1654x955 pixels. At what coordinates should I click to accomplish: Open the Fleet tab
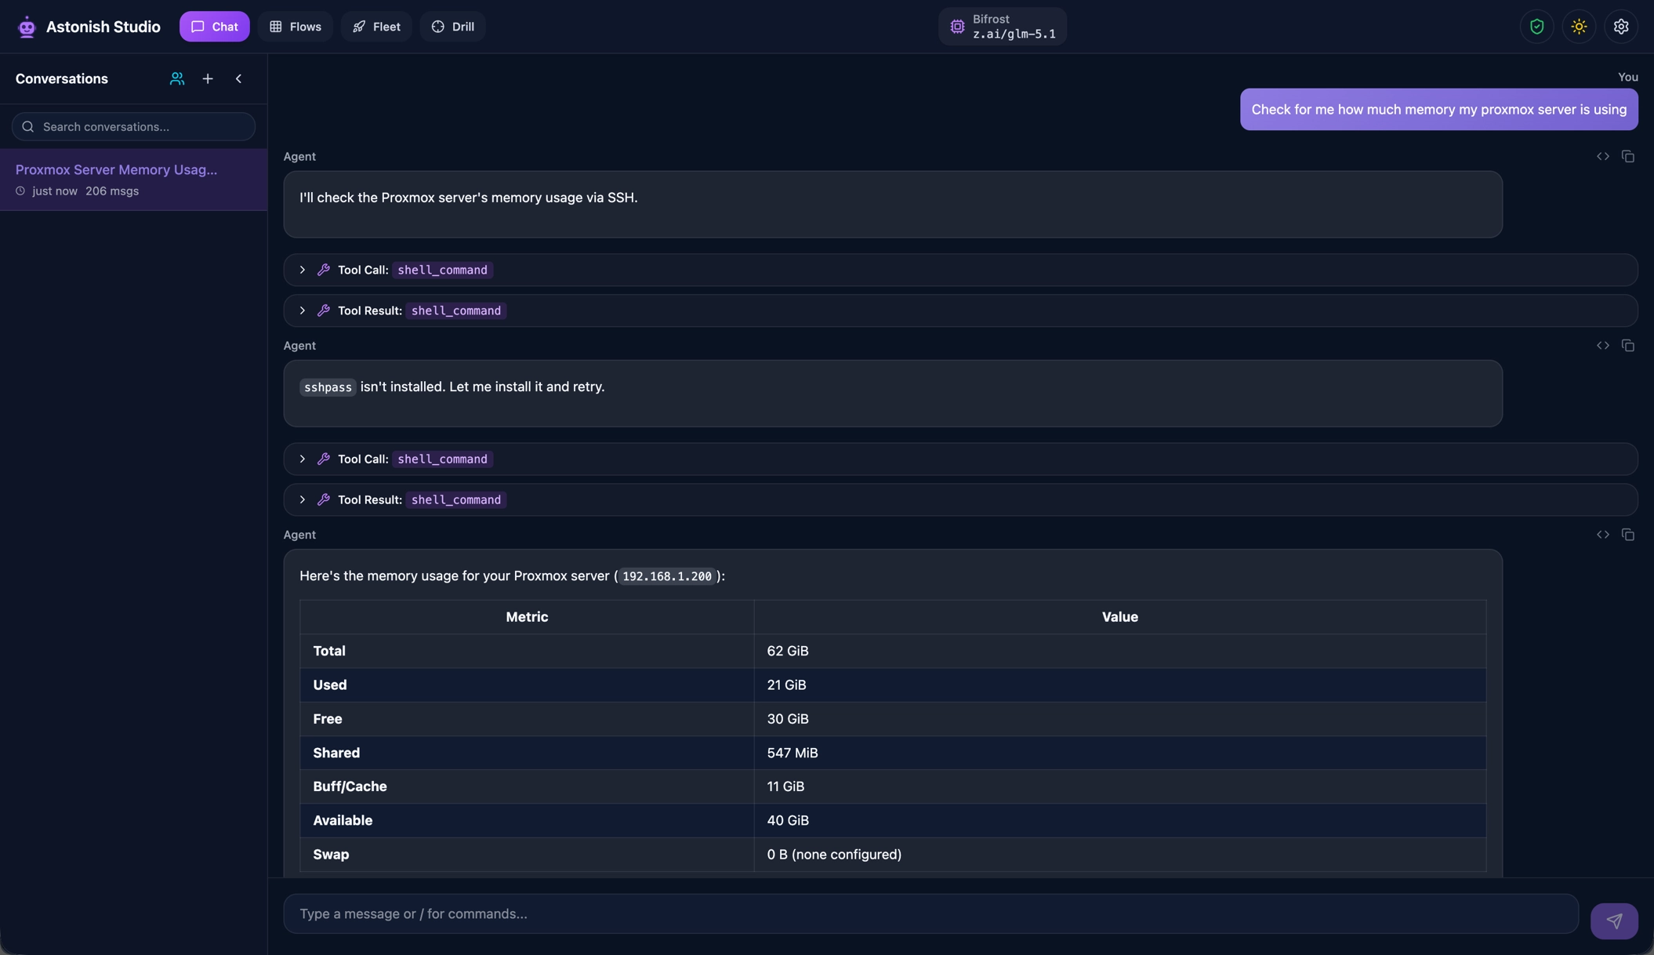376,27
